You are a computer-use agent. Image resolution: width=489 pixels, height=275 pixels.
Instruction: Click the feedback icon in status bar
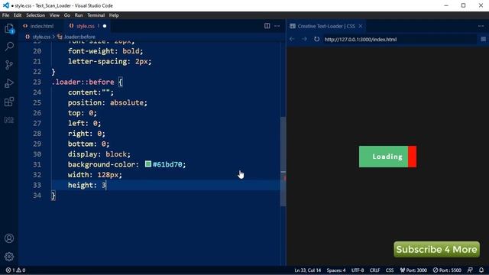point(470,270)
